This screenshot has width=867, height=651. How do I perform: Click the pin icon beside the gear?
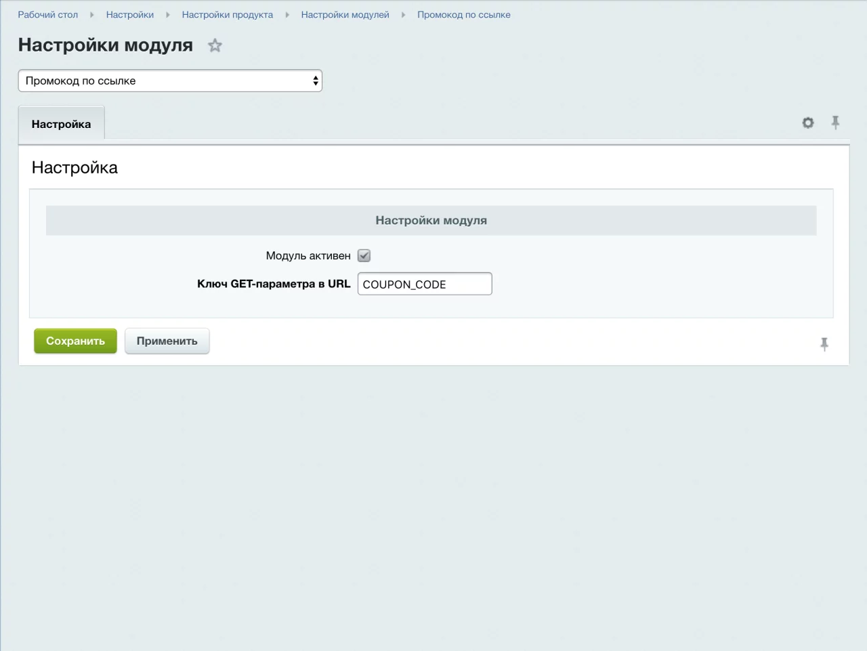click(x=835, y=123)
